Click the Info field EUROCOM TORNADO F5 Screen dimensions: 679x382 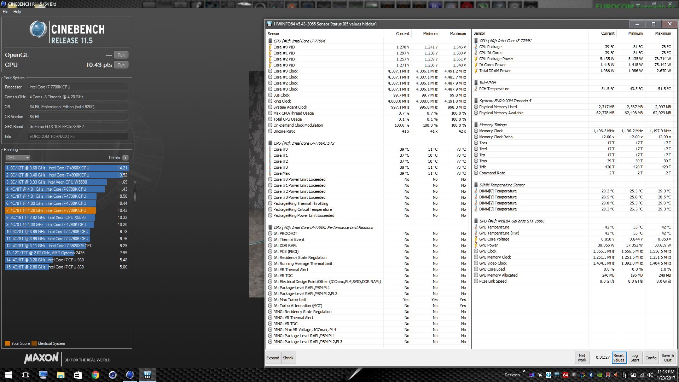coord(78,137)
